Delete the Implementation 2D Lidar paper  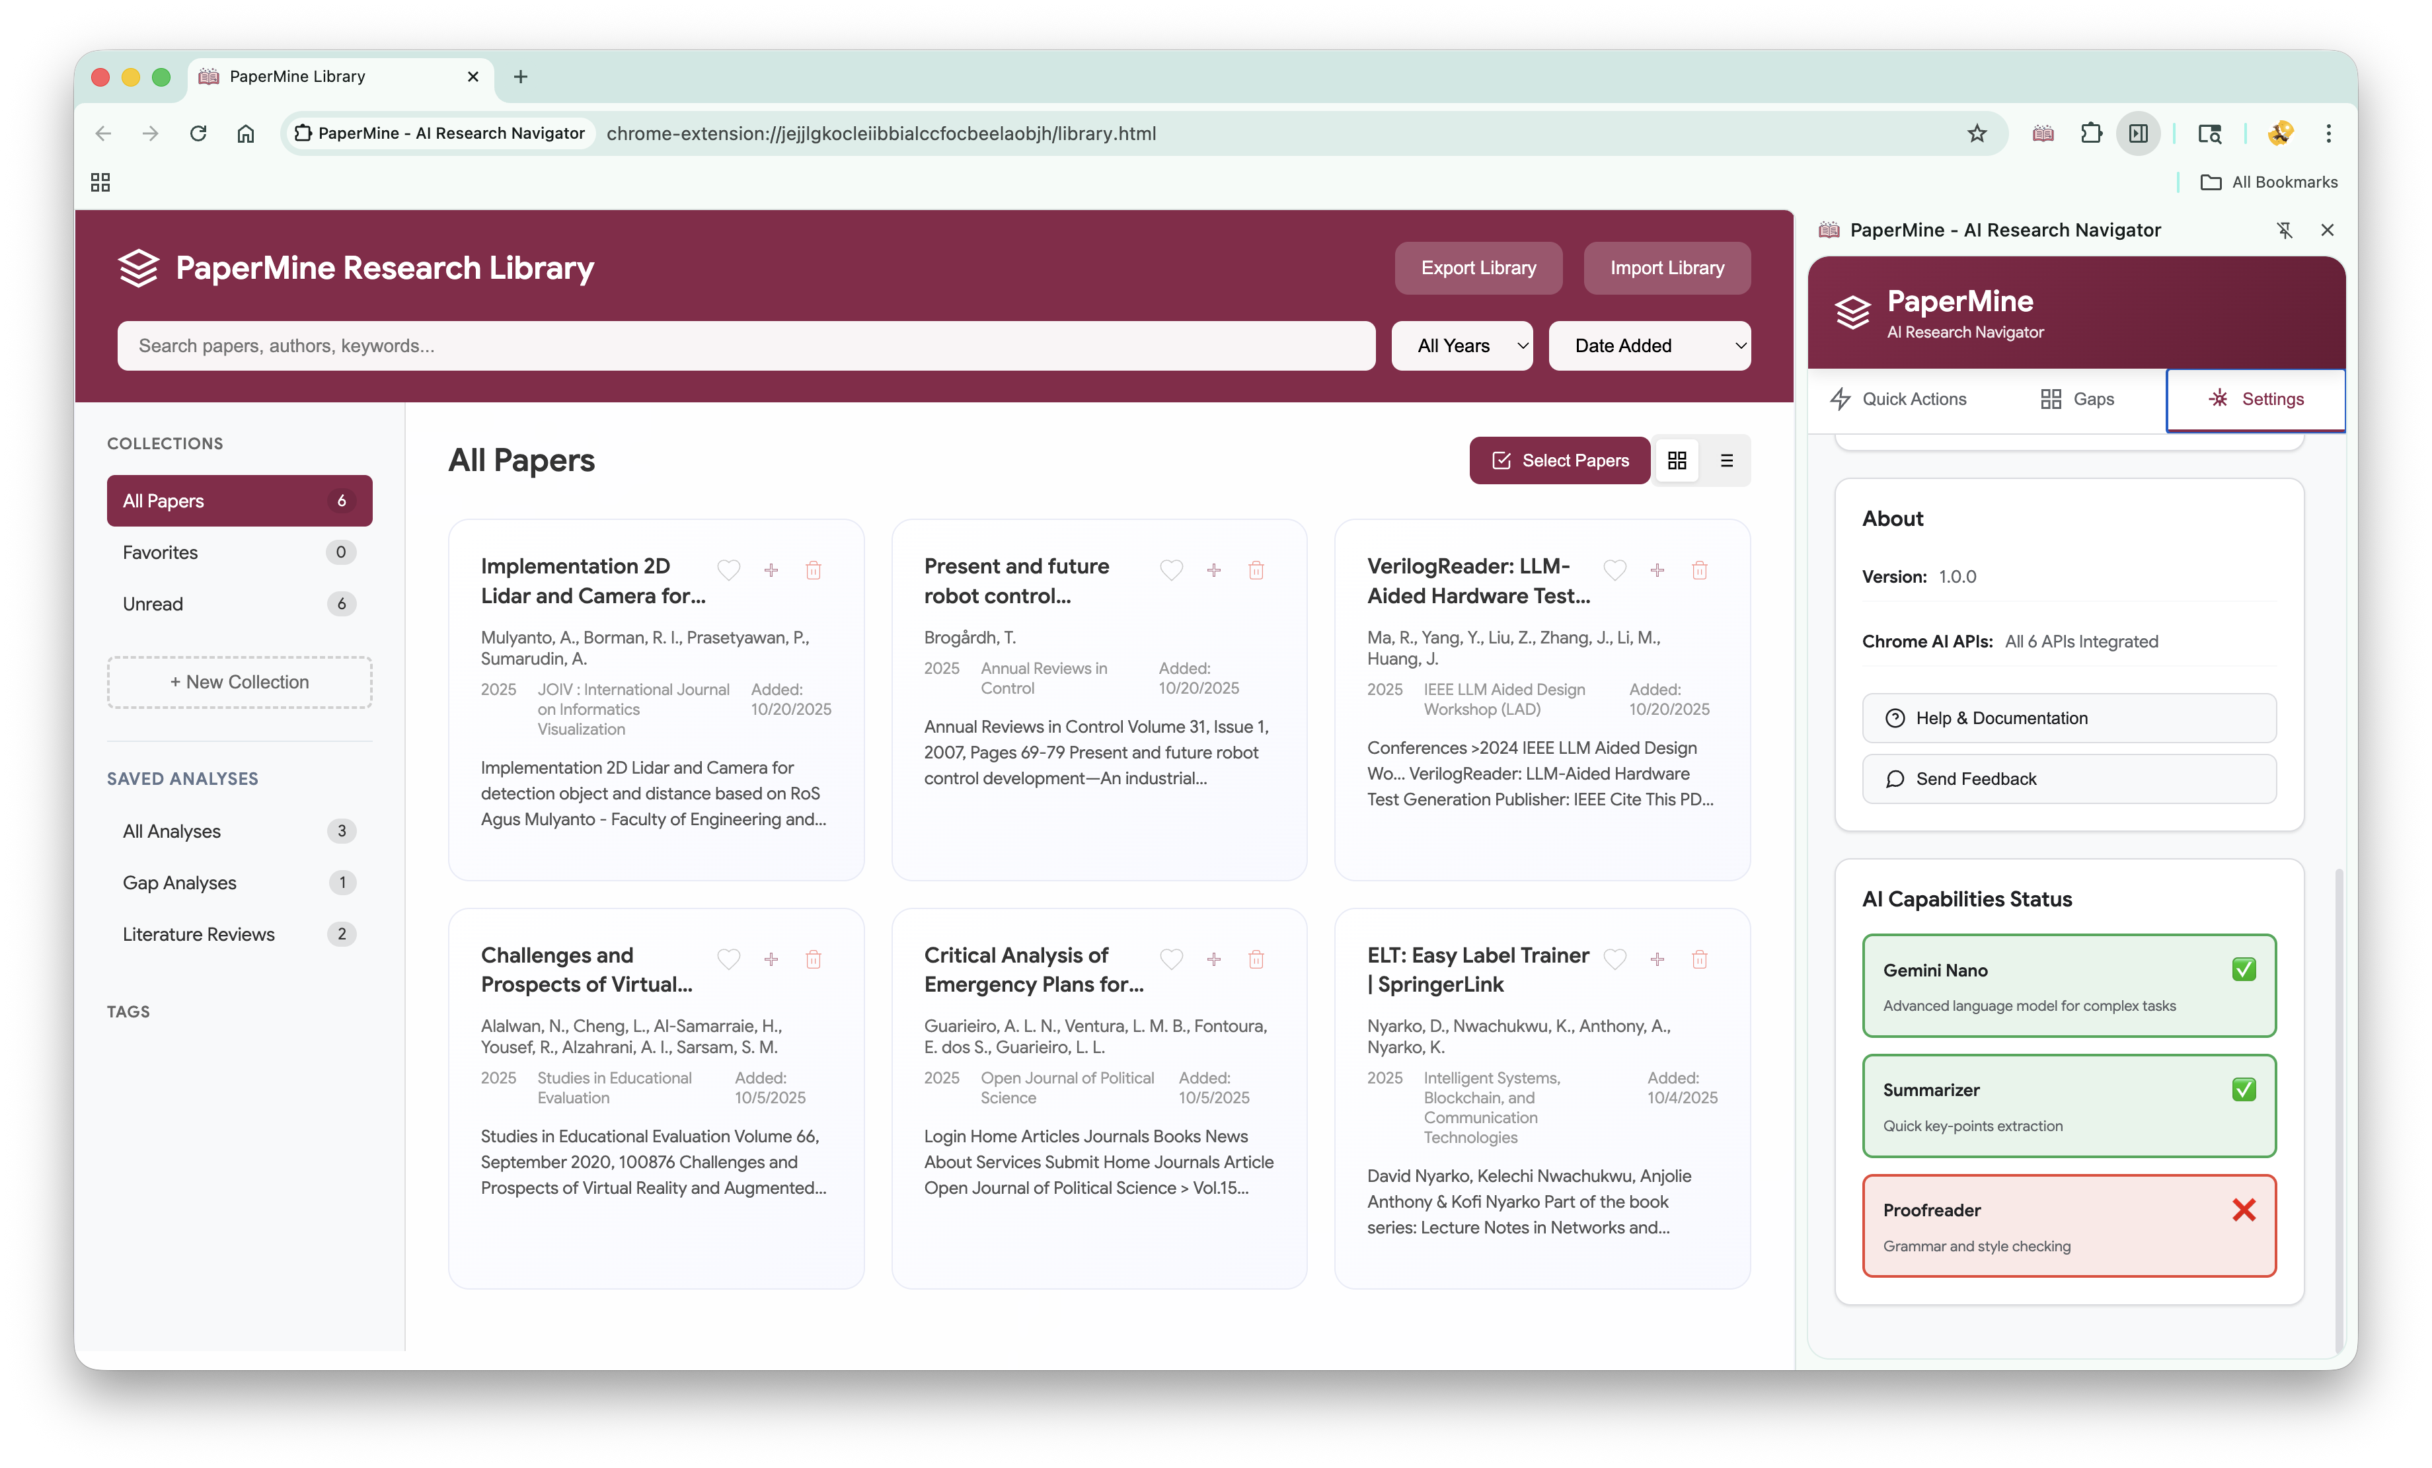(814, 570)
